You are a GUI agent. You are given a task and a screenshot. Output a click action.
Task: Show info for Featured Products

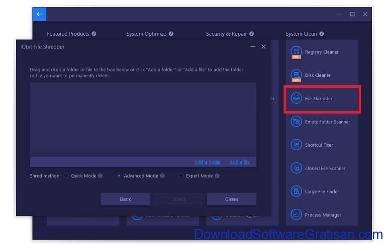[x=94, y=34]
